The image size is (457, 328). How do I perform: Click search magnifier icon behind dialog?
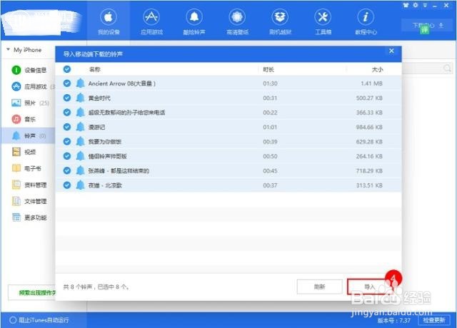(447, 68)
